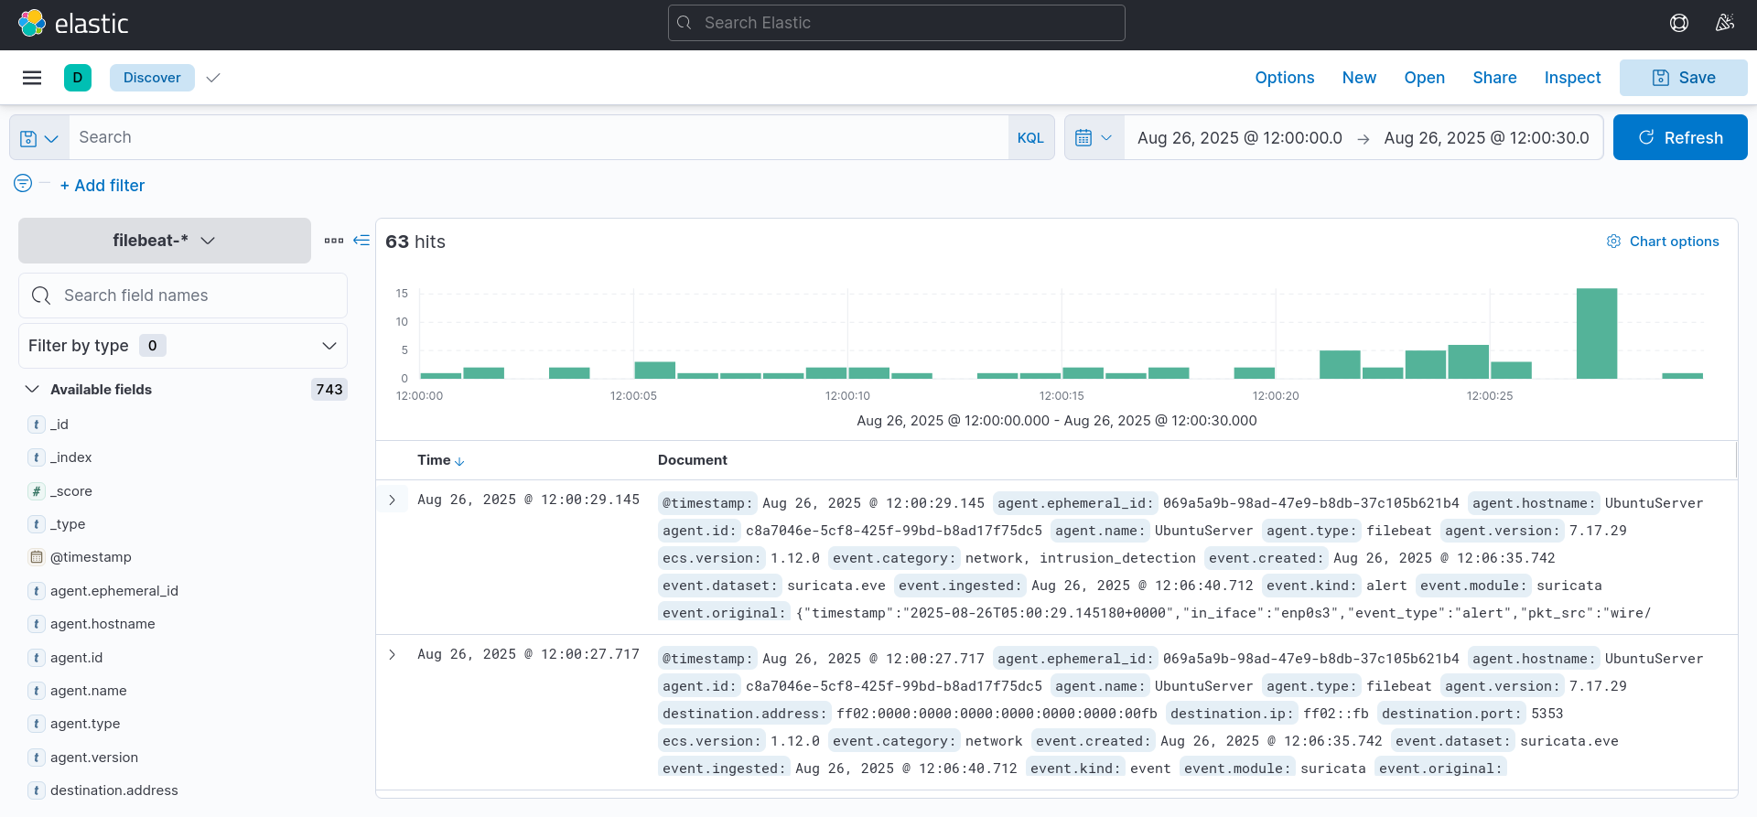Open the calendar quick date menu

(1094, 138)
